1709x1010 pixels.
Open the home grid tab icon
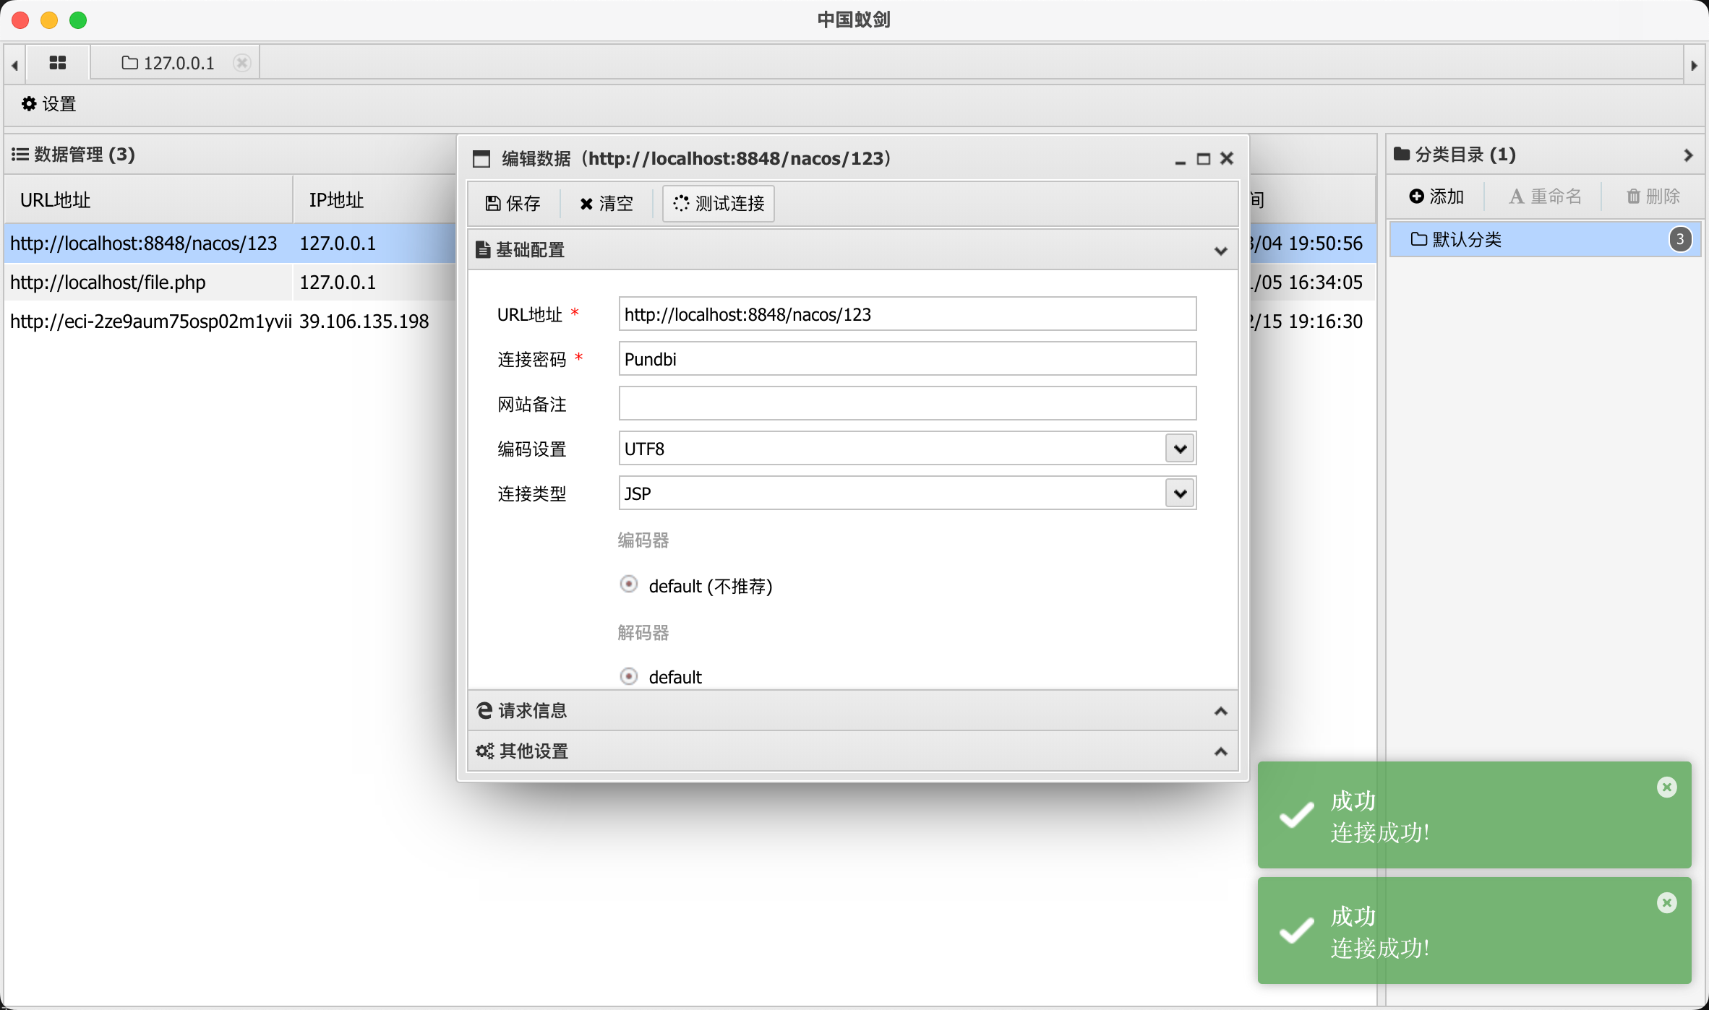click(58, 63)
